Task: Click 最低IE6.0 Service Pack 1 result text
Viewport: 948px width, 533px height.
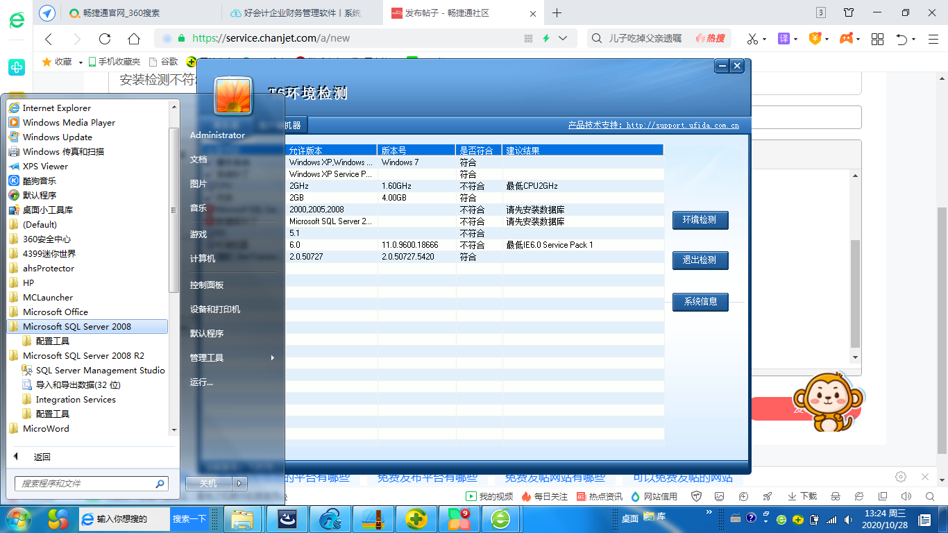Action: (550, 245)
